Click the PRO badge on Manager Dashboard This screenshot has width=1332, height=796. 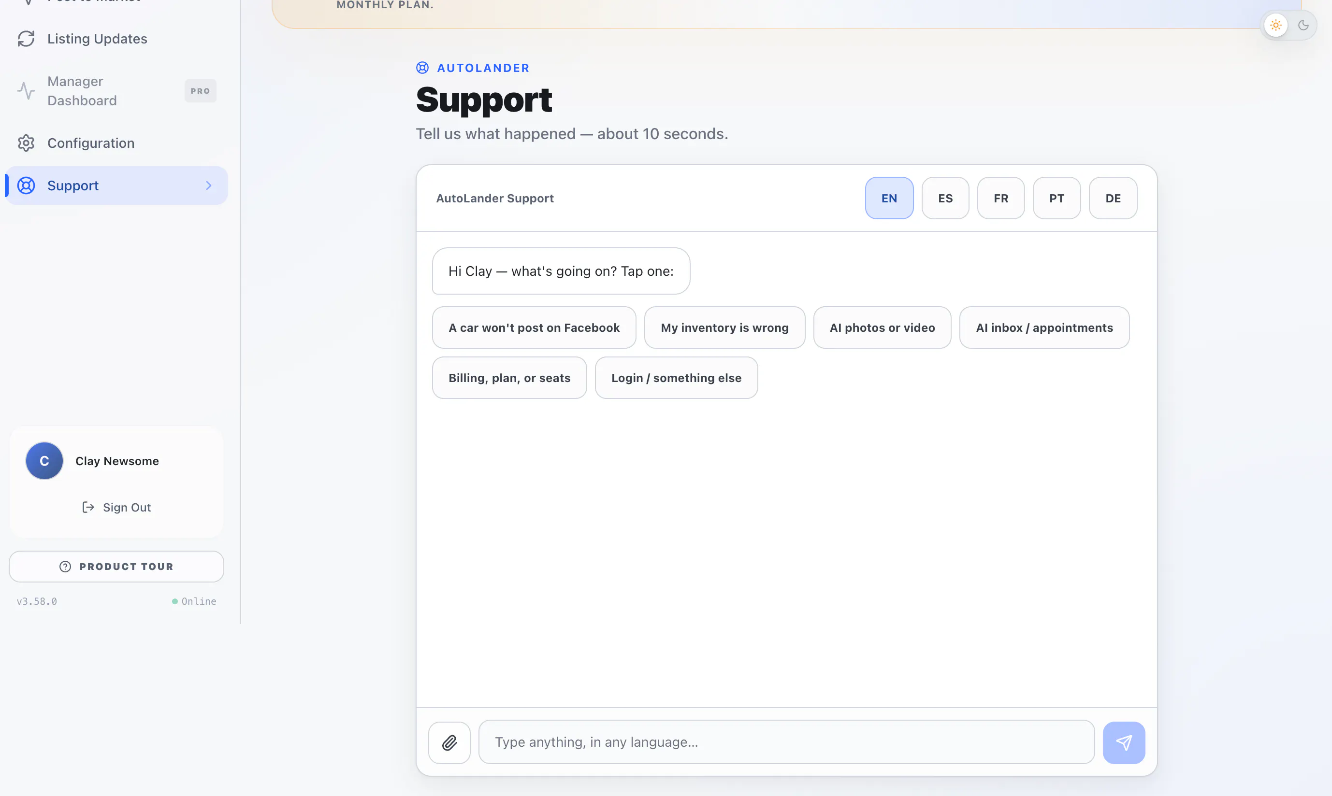(200, 91)
